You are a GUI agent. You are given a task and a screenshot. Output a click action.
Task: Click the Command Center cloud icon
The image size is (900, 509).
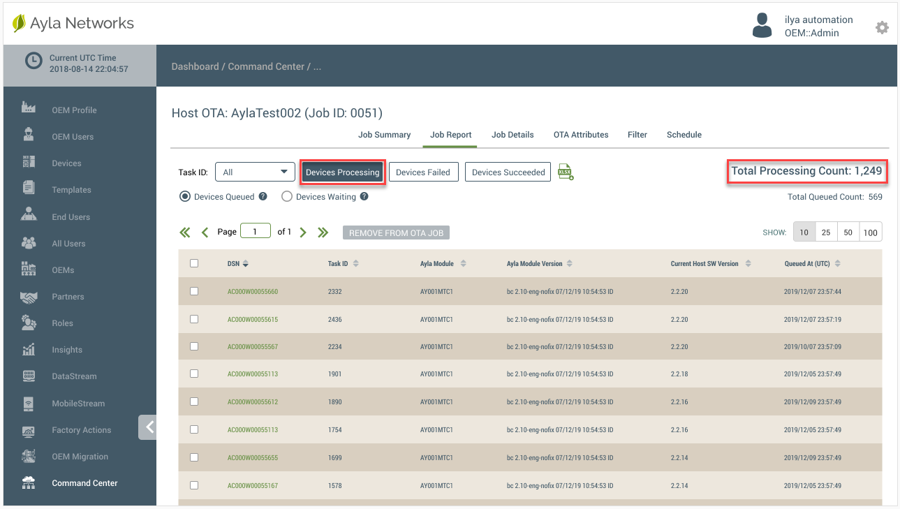coord(29,482)
